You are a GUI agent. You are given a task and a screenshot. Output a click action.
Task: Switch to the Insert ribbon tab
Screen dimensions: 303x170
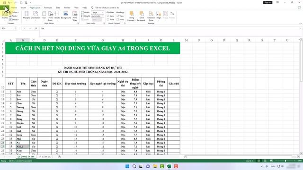click(x=23, y=8)
